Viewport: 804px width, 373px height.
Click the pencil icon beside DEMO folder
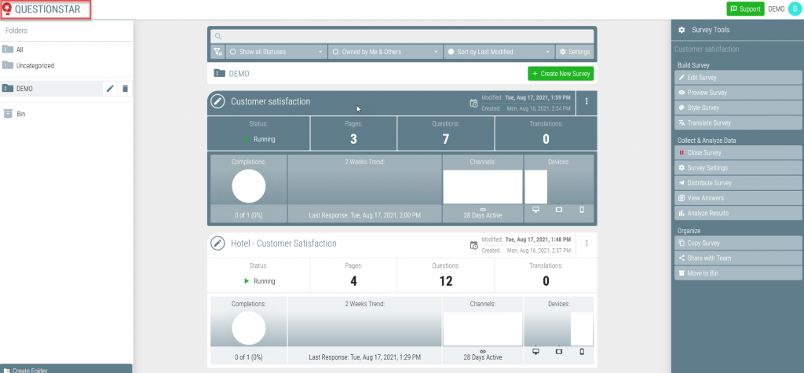[110, 89]
